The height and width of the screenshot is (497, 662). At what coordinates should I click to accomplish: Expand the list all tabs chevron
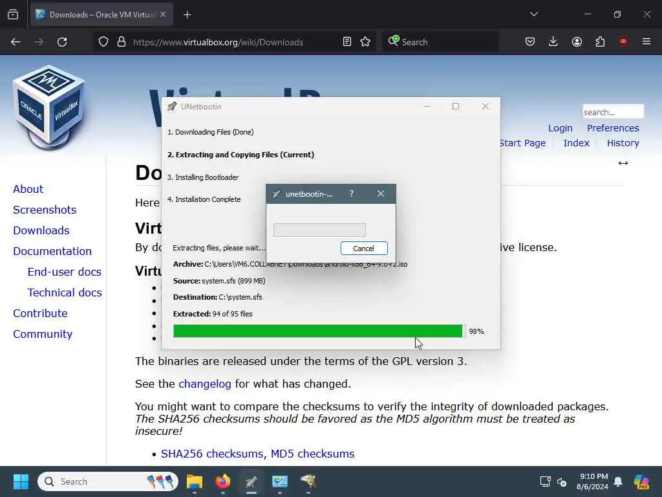coord(534,14)
